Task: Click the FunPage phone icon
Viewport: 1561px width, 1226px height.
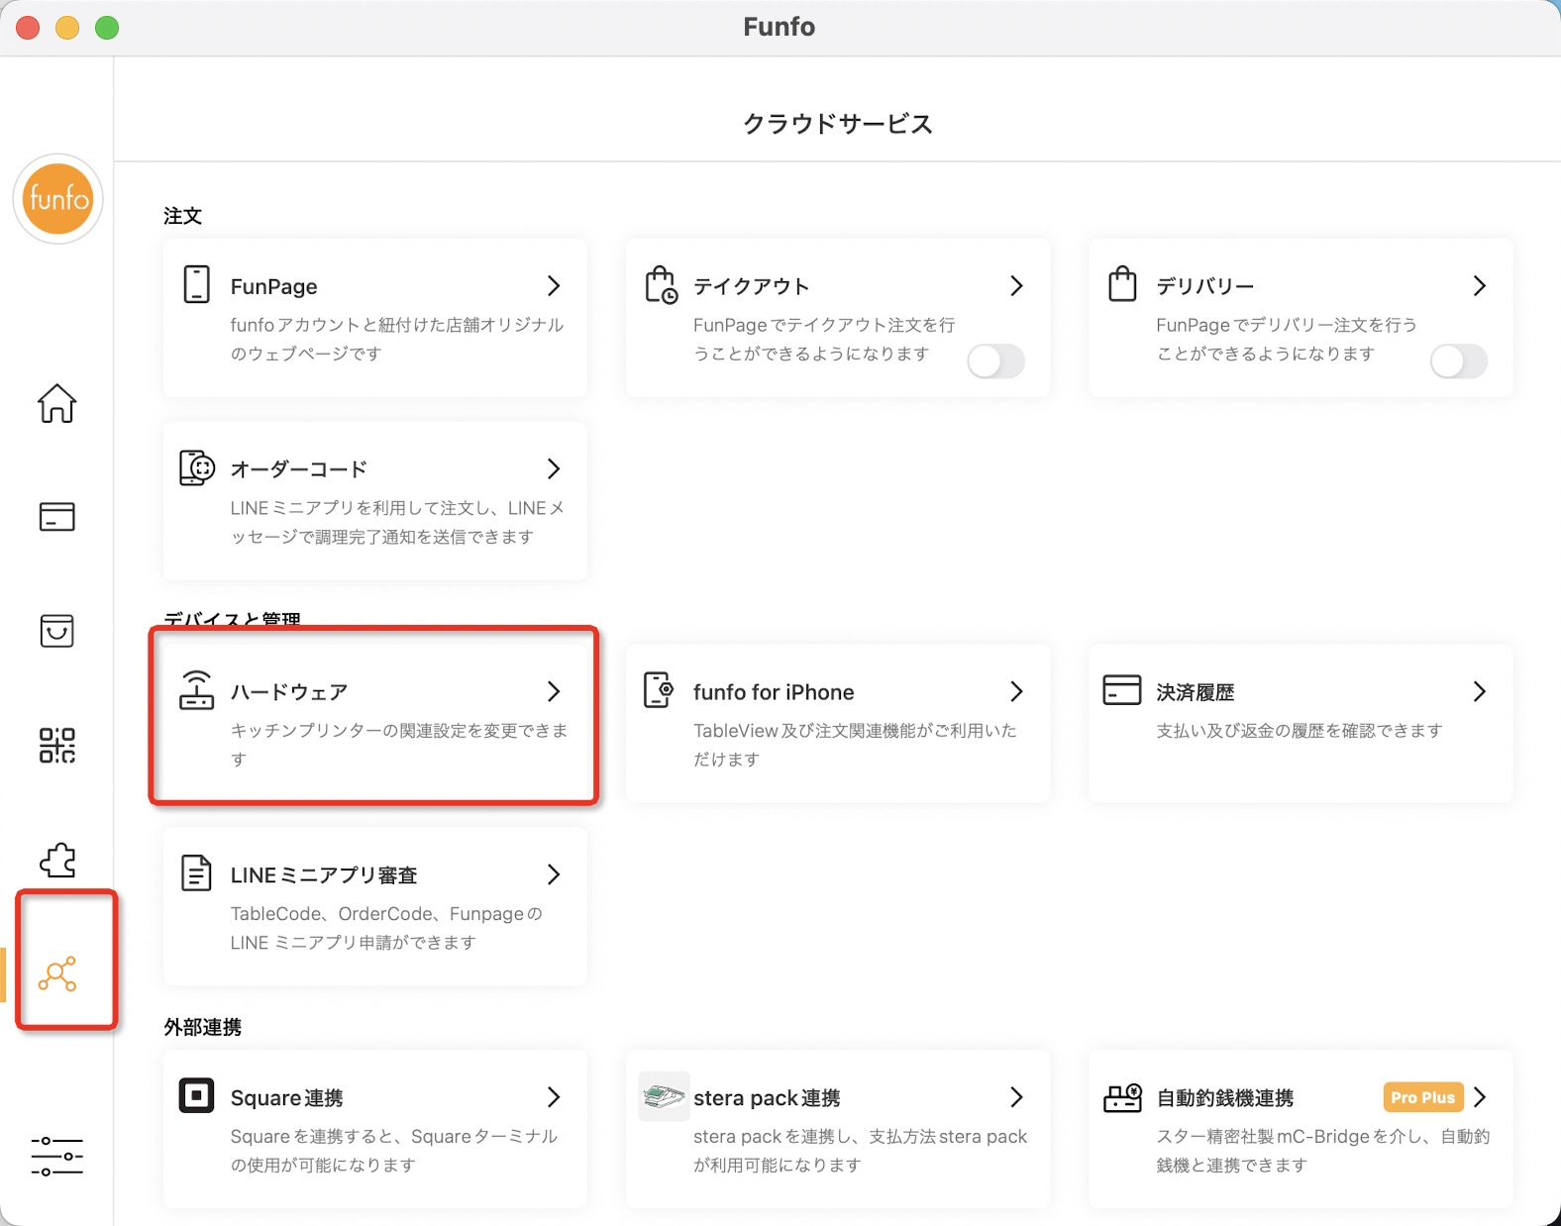Action: (196, 284)
